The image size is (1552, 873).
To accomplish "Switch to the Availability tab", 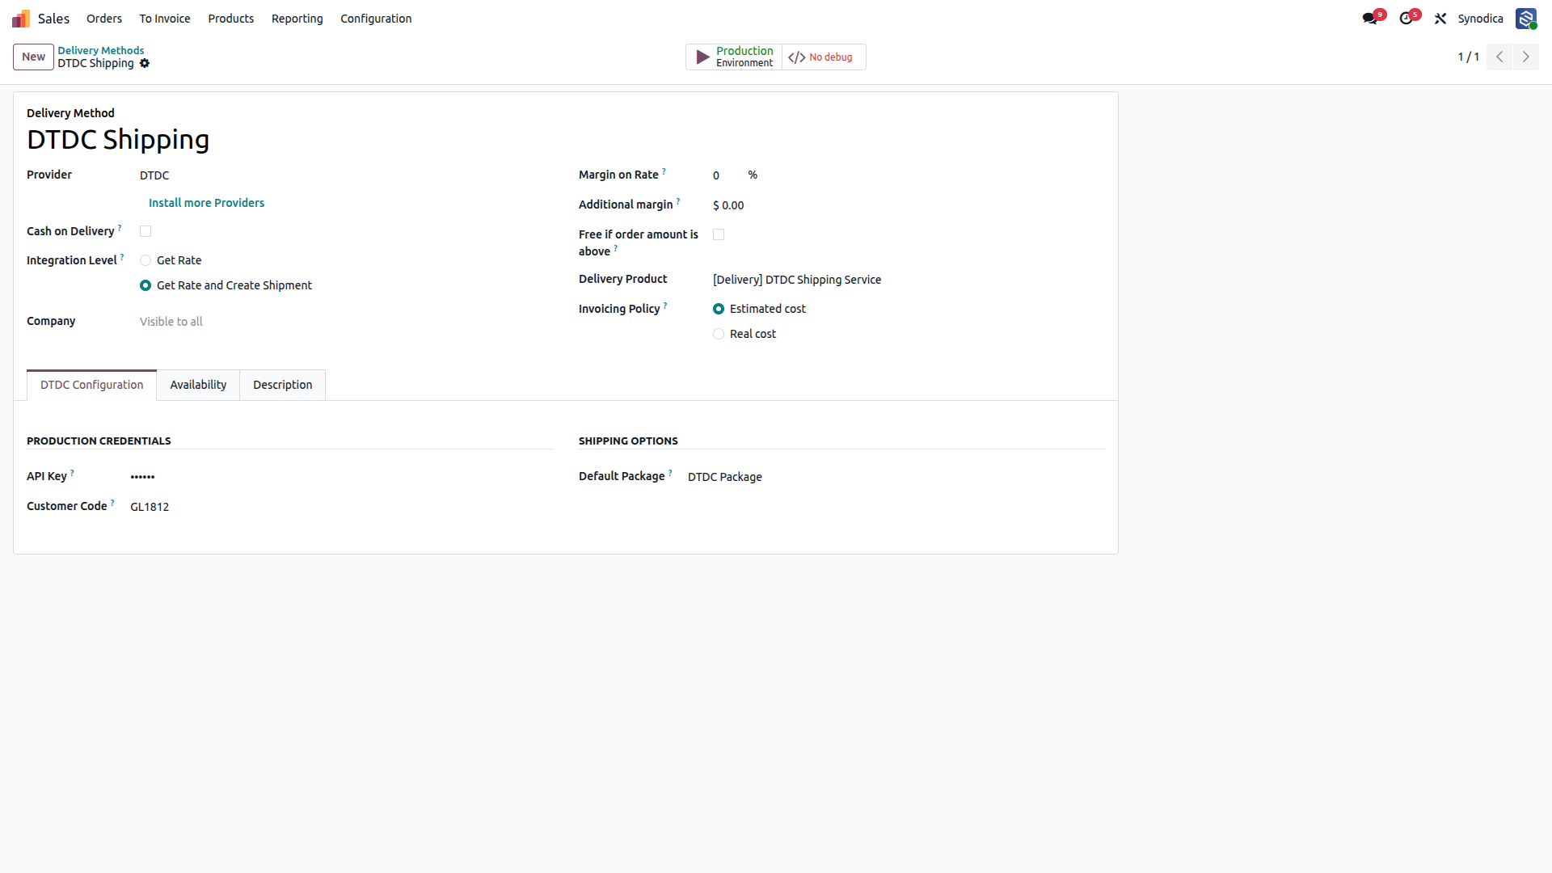I will click(x=198, y=385).
